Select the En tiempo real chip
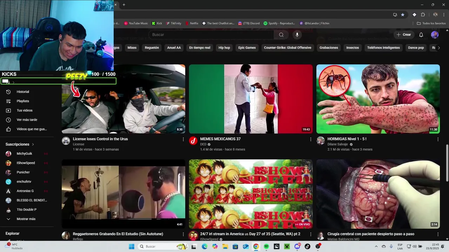Image resolution: width=449 pixels, height=252 pixels. [200, 48]
